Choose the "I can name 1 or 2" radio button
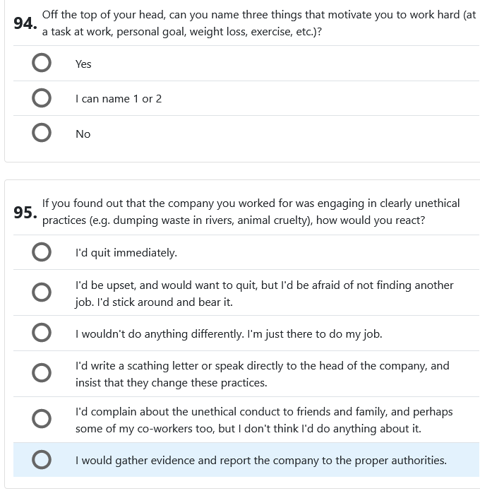This screenshot has height=491, width=480. pos(42,98)
